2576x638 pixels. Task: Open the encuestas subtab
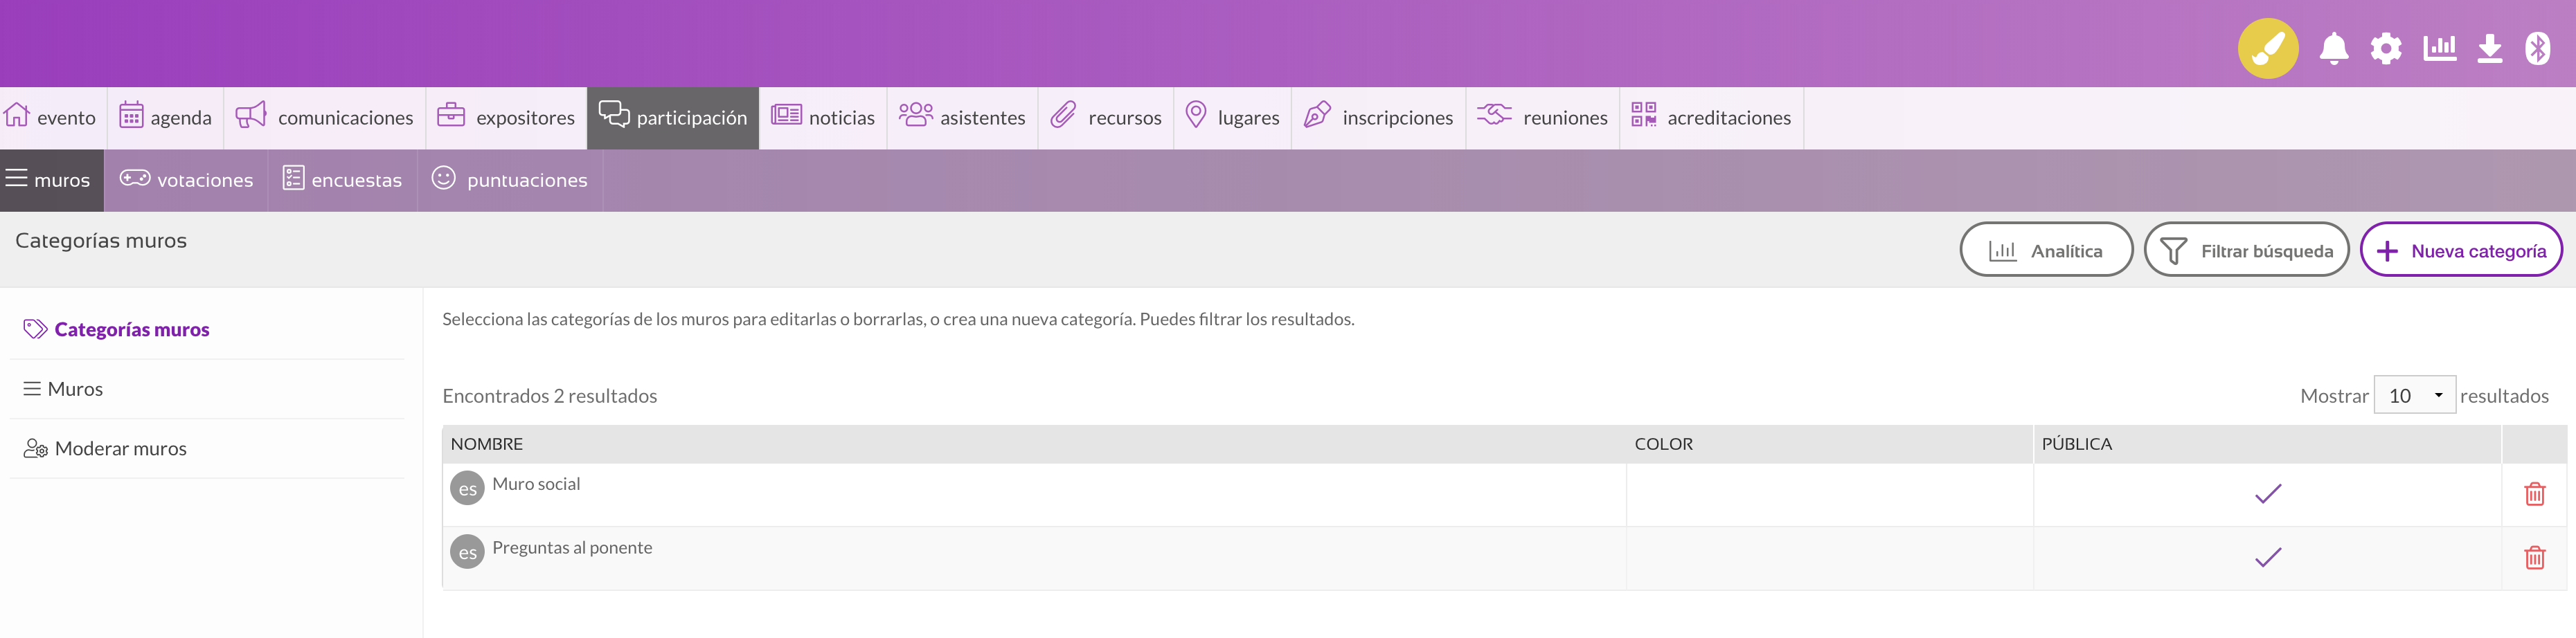(342, 180)
